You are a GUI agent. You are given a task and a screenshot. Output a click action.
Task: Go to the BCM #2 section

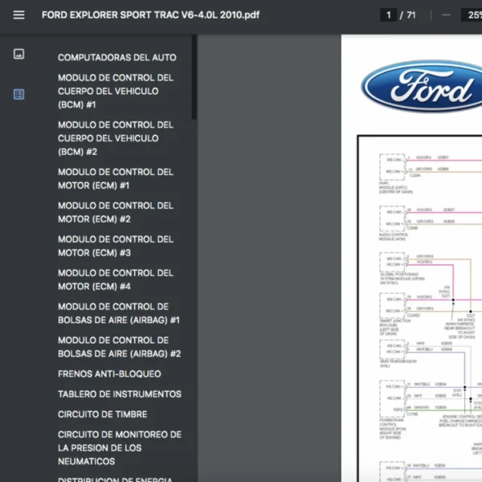115,138
